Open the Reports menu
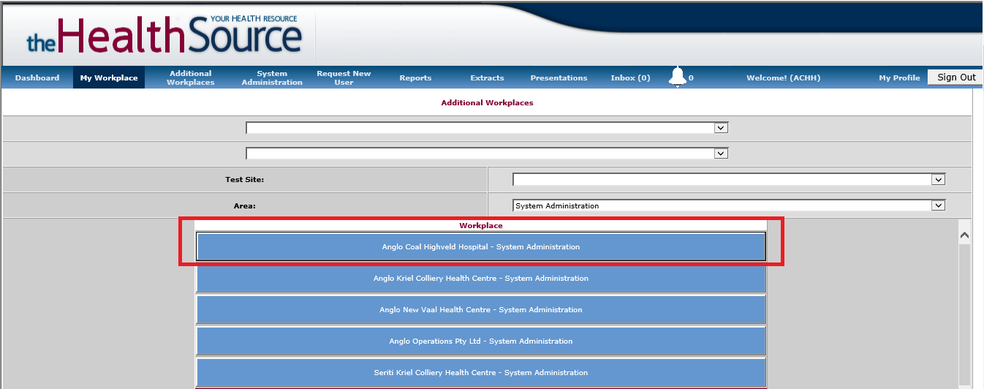984x389 pixels. coord(415,78)
